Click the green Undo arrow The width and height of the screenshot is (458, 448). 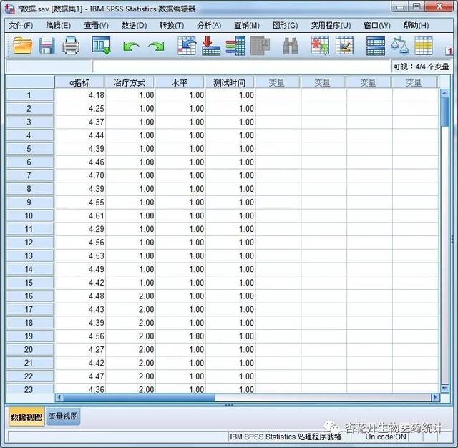pos(130,46)
